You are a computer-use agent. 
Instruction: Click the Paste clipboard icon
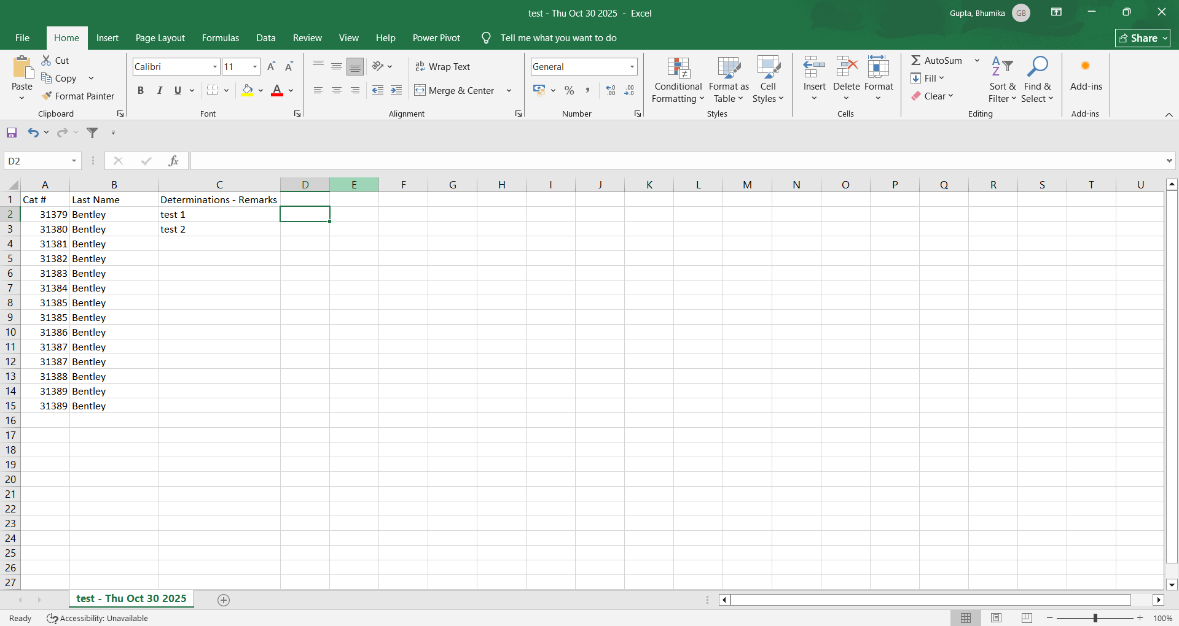coord(23,68)
